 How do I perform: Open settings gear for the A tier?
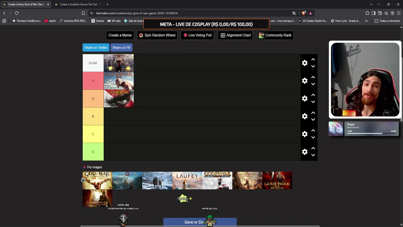click(x=304, y=99)
